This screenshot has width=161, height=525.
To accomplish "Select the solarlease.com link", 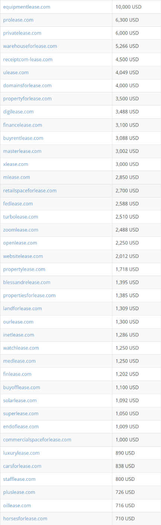I will tap(20, 400).
